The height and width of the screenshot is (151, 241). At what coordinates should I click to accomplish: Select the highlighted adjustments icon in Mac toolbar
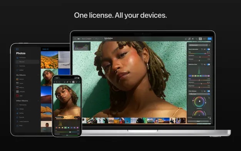coord(200,39)
